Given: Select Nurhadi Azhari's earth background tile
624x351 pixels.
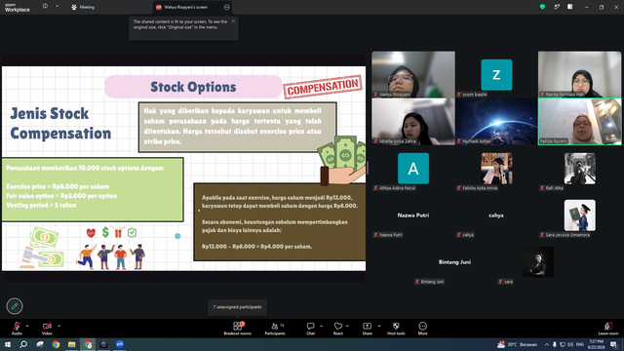Looking at the screenshot, I should click(x=496, y=121).
